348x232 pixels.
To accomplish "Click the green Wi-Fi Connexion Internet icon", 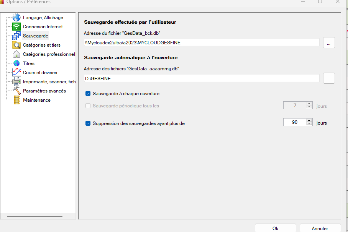I will coord(16,27).
